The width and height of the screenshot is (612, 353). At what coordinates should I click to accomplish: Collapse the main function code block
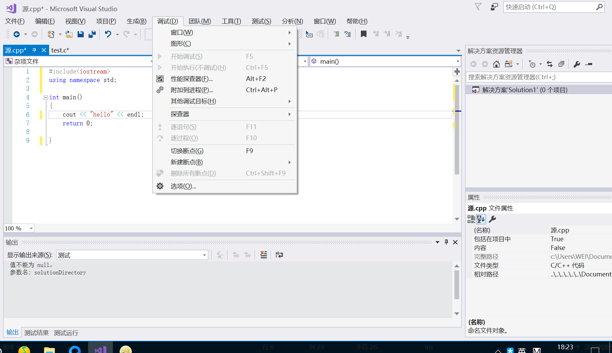(x=46, y=98)
